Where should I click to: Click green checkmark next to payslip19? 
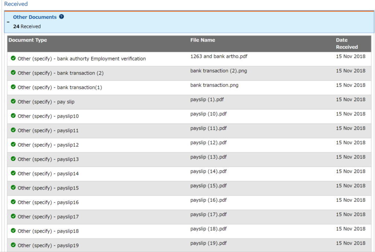(x=13, y=245)
